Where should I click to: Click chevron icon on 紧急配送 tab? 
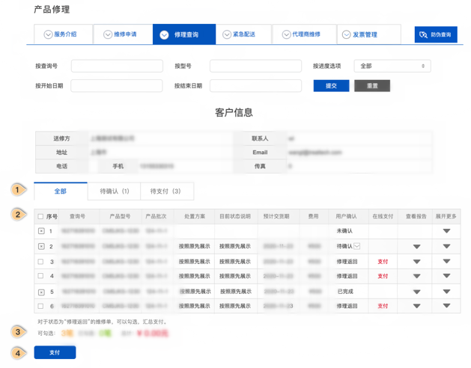(227, 34)
